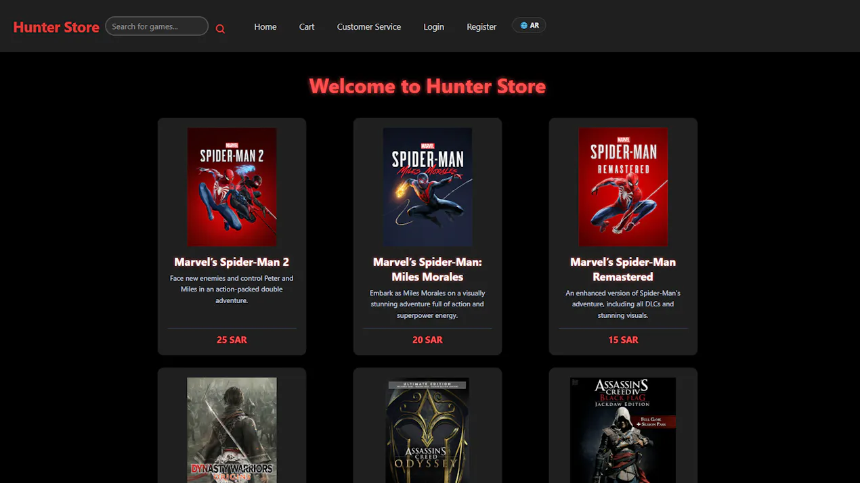Viewport: 860px width, 483px height.
Task: Click the 20 SAR price
Action: 427,340
